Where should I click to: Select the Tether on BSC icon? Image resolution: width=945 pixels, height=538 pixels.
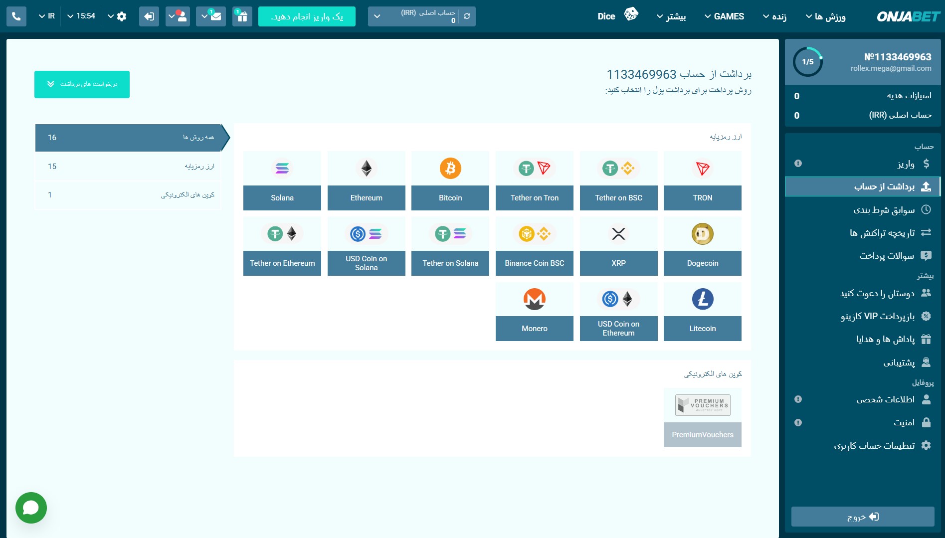[x=618, y=169]
